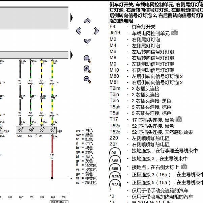Viewport: 203px width, 203px height.
Task: Zoom out with the minus magnifier
Action: [x=87, y=79]
